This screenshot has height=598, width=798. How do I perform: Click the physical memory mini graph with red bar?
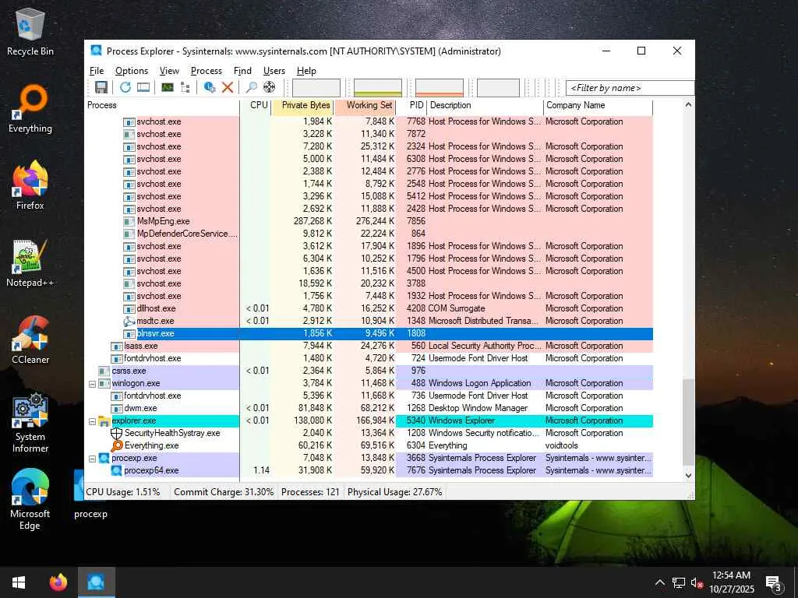[440, 87]
